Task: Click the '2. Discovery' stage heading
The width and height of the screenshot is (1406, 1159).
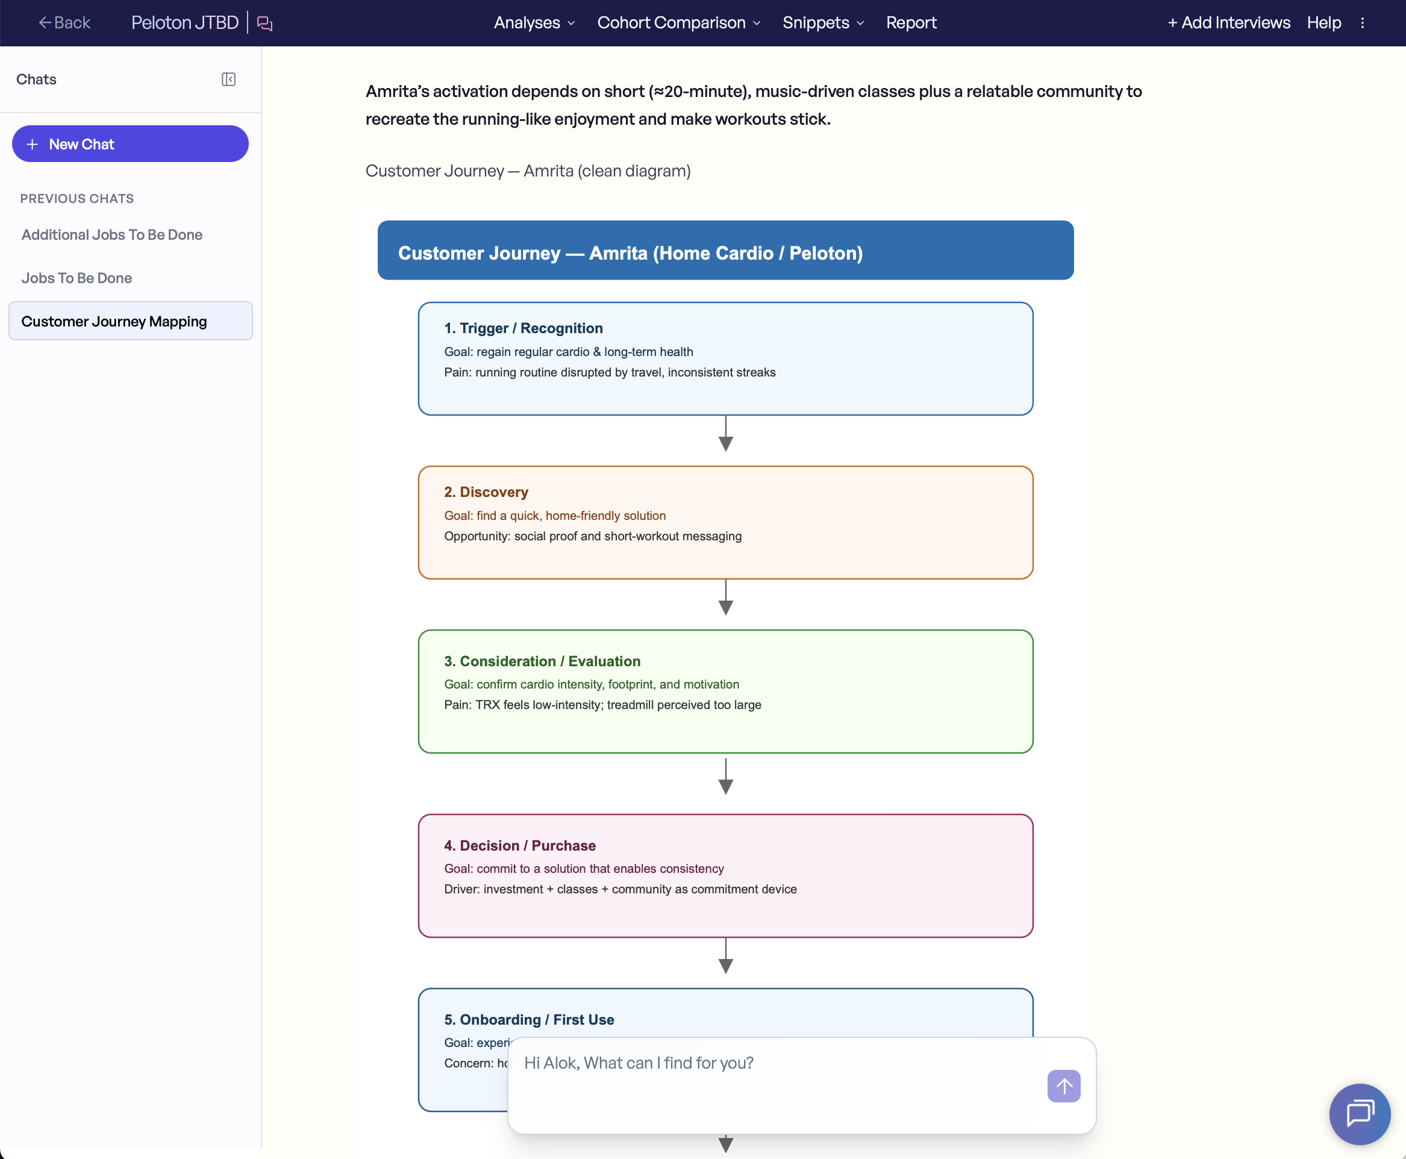Action: tap(486, 492)
